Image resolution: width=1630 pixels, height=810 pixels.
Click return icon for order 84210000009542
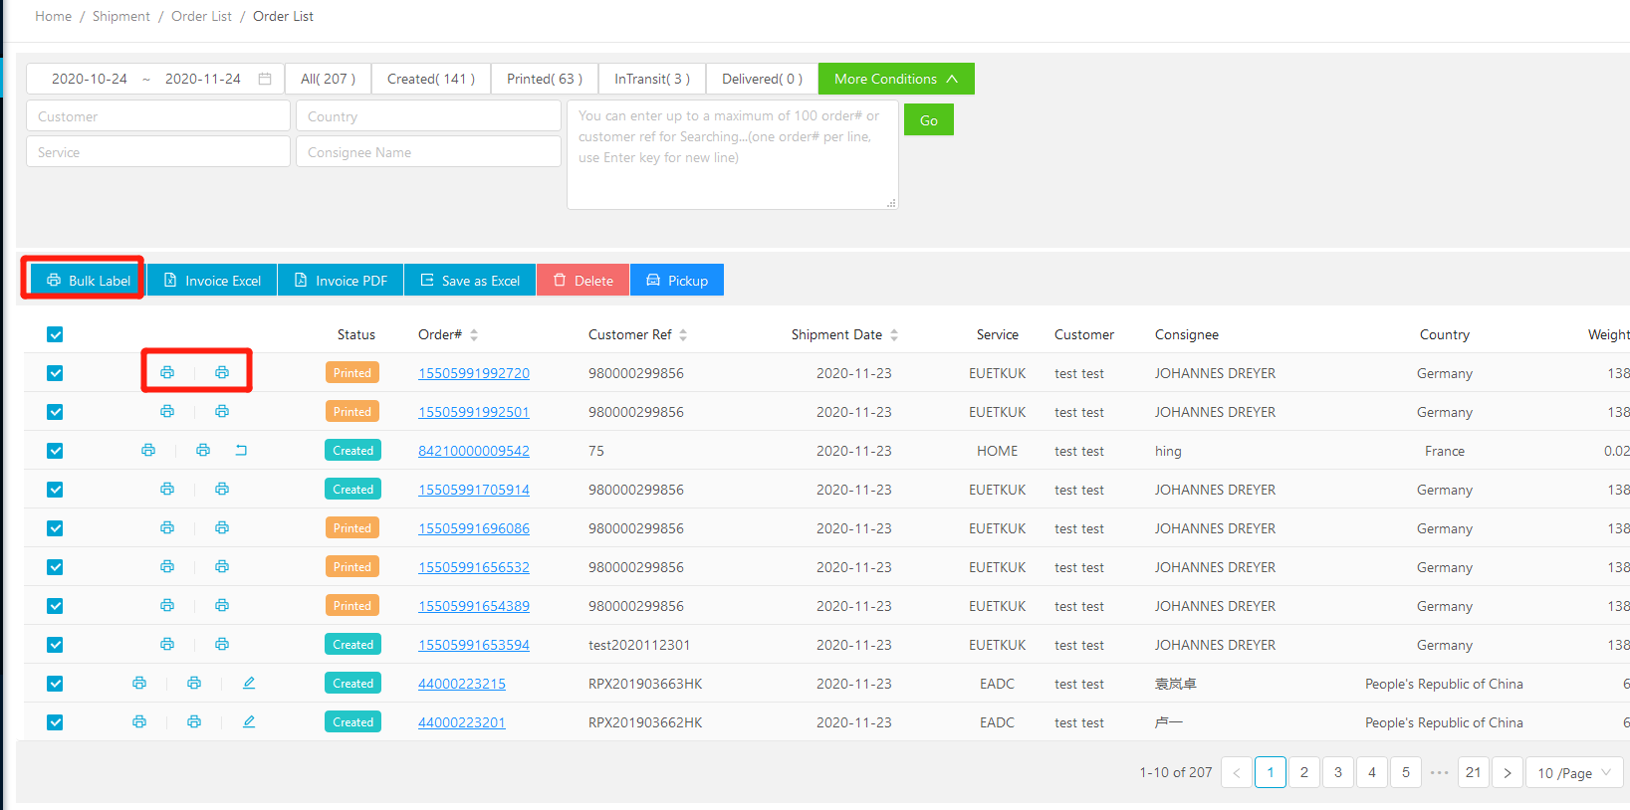pyautogui.click(x=241, y=450)
